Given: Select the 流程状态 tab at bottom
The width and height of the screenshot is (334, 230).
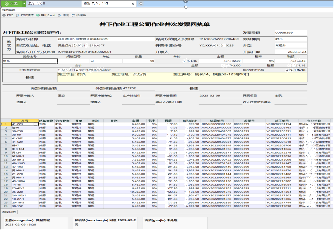Looking at the screenshot, I should 9,212.
